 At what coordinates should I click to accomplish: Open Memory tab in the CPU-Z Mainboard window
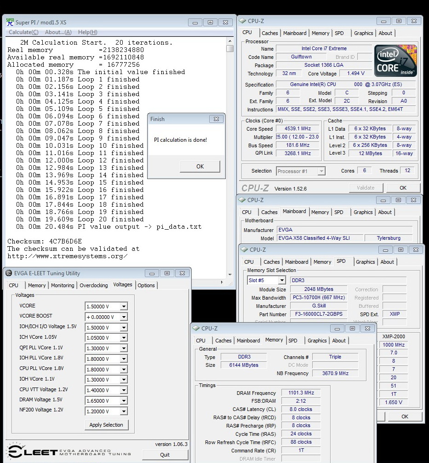[320, 212]
